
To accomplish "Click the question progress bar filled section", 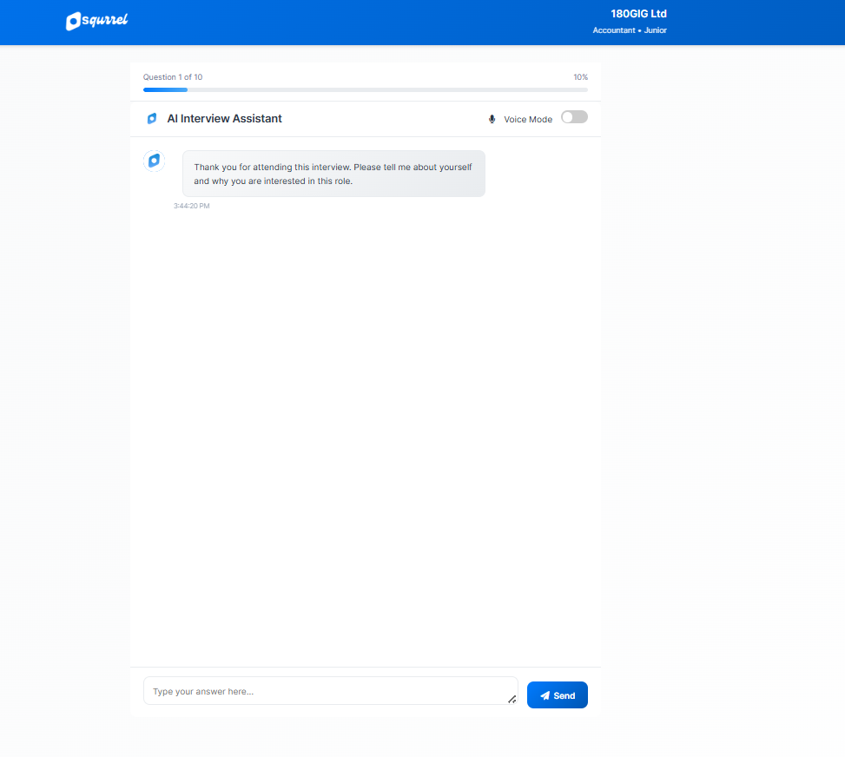I will [165, 89].
